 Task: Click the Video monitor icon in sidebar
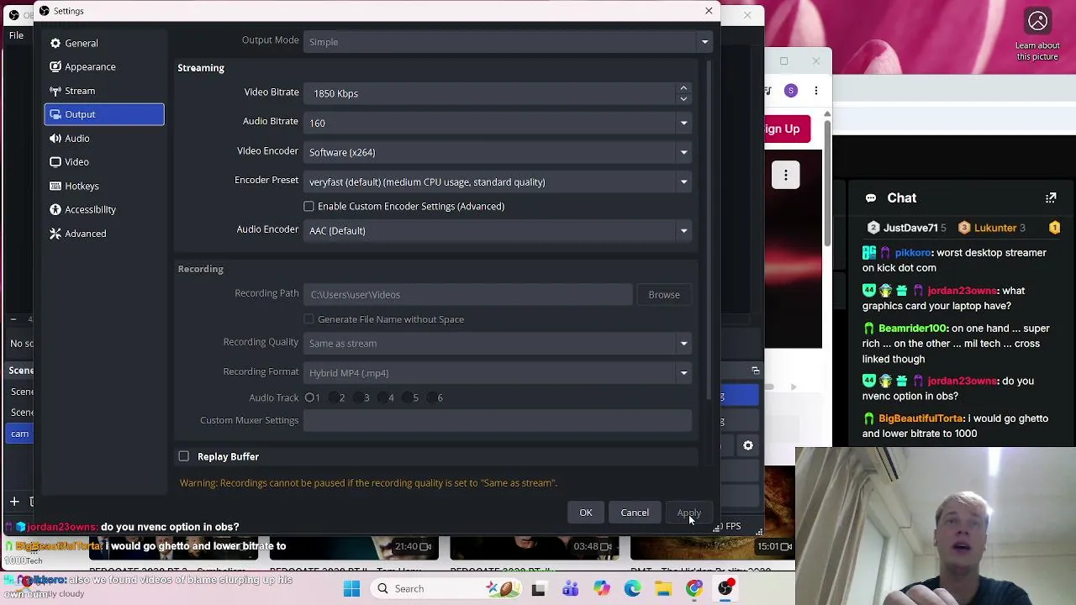click(55, 161)
